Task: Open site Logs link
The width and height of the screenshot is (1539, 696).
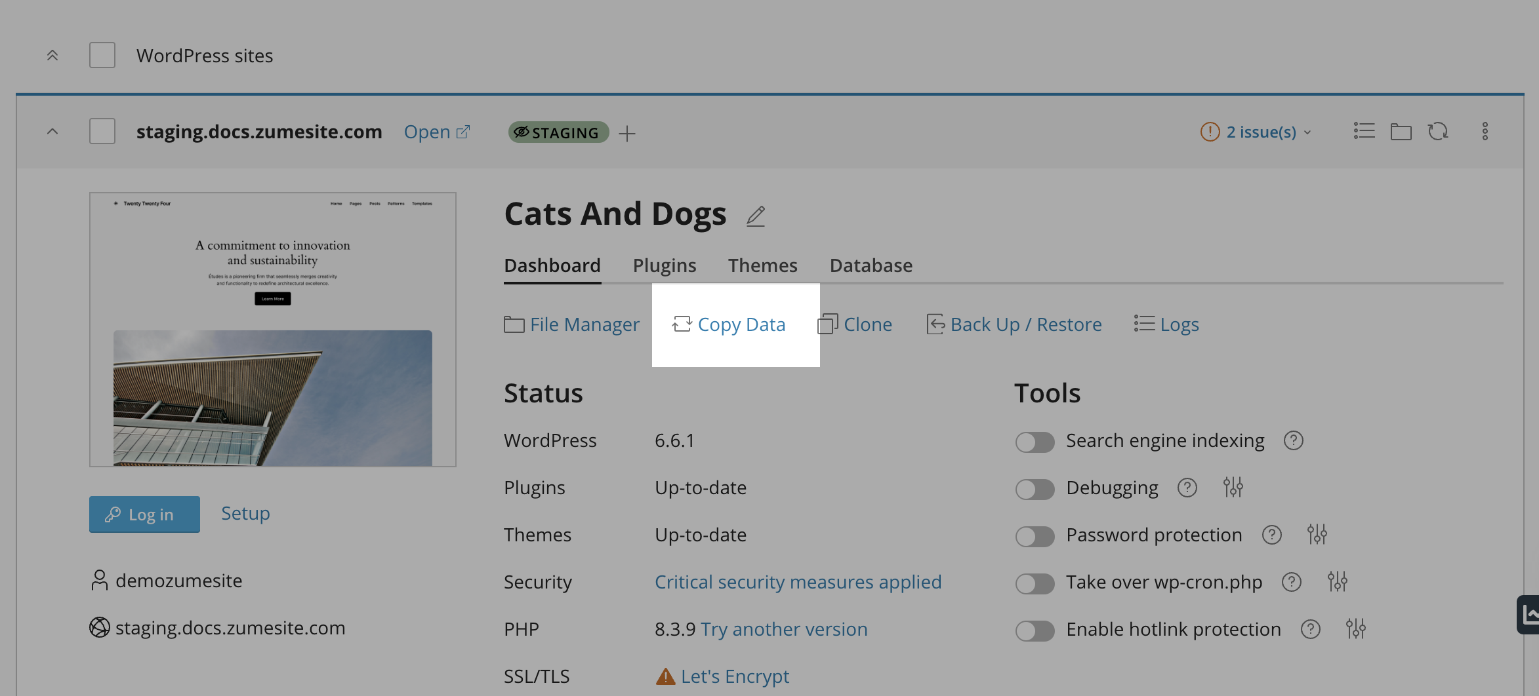Action: tap(1166, 324)
